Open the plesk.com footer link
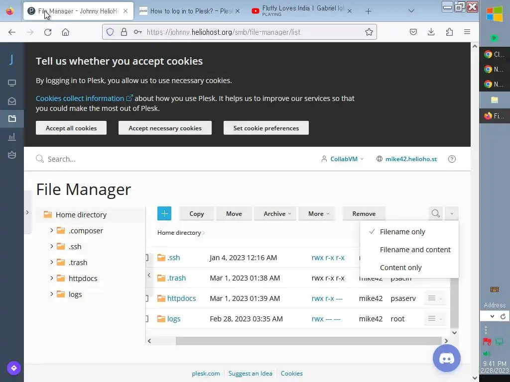 pyautogui.click(x=206, y=373)
